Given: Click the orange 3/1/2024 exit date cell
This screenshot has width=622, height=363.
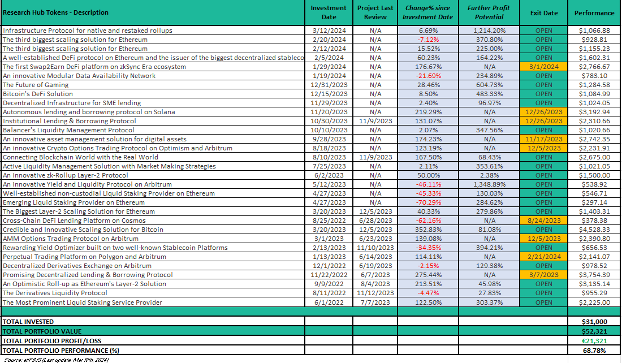Looking at the screenshot, I should [x=543, y=67].
